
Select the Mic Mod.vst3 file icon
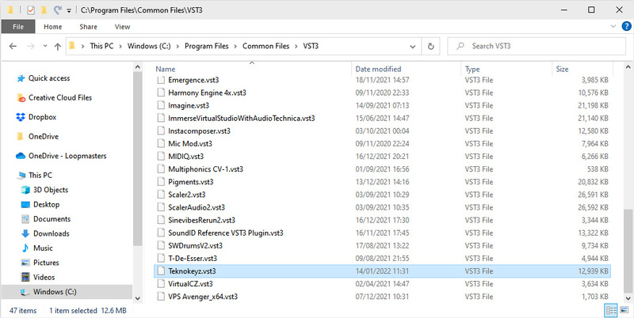click(x=162, y=144)
